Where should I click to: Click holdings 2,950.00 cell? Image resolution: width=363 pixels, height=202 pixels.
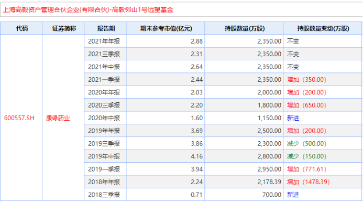coord(244,169)
